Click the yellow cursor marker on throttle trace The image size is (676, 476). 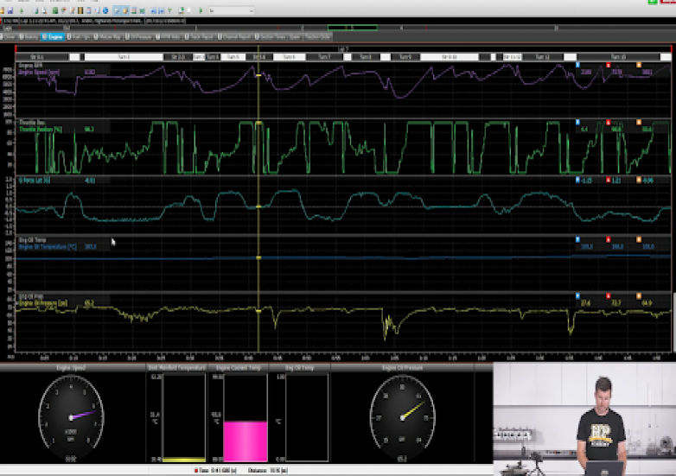click(x=258, y=124)
